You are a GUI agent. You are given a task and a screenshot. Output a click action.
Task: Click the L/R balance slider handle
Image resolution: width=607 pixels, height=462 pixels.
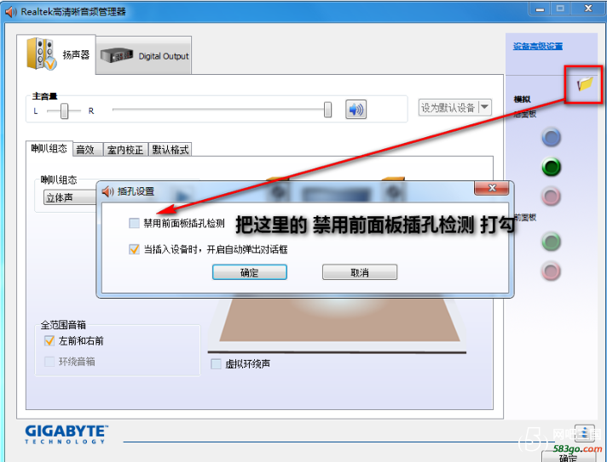point(64,111)
